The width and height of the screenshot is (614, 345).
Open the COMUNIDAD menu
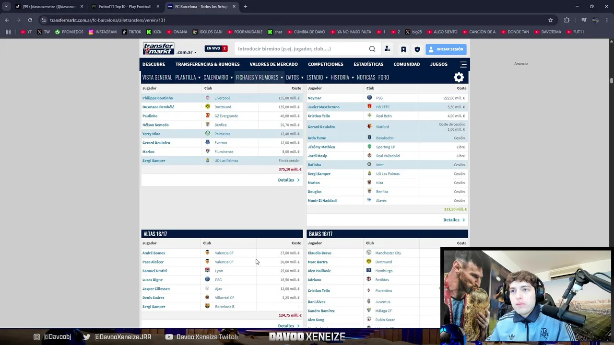click(x=407, y=64)
